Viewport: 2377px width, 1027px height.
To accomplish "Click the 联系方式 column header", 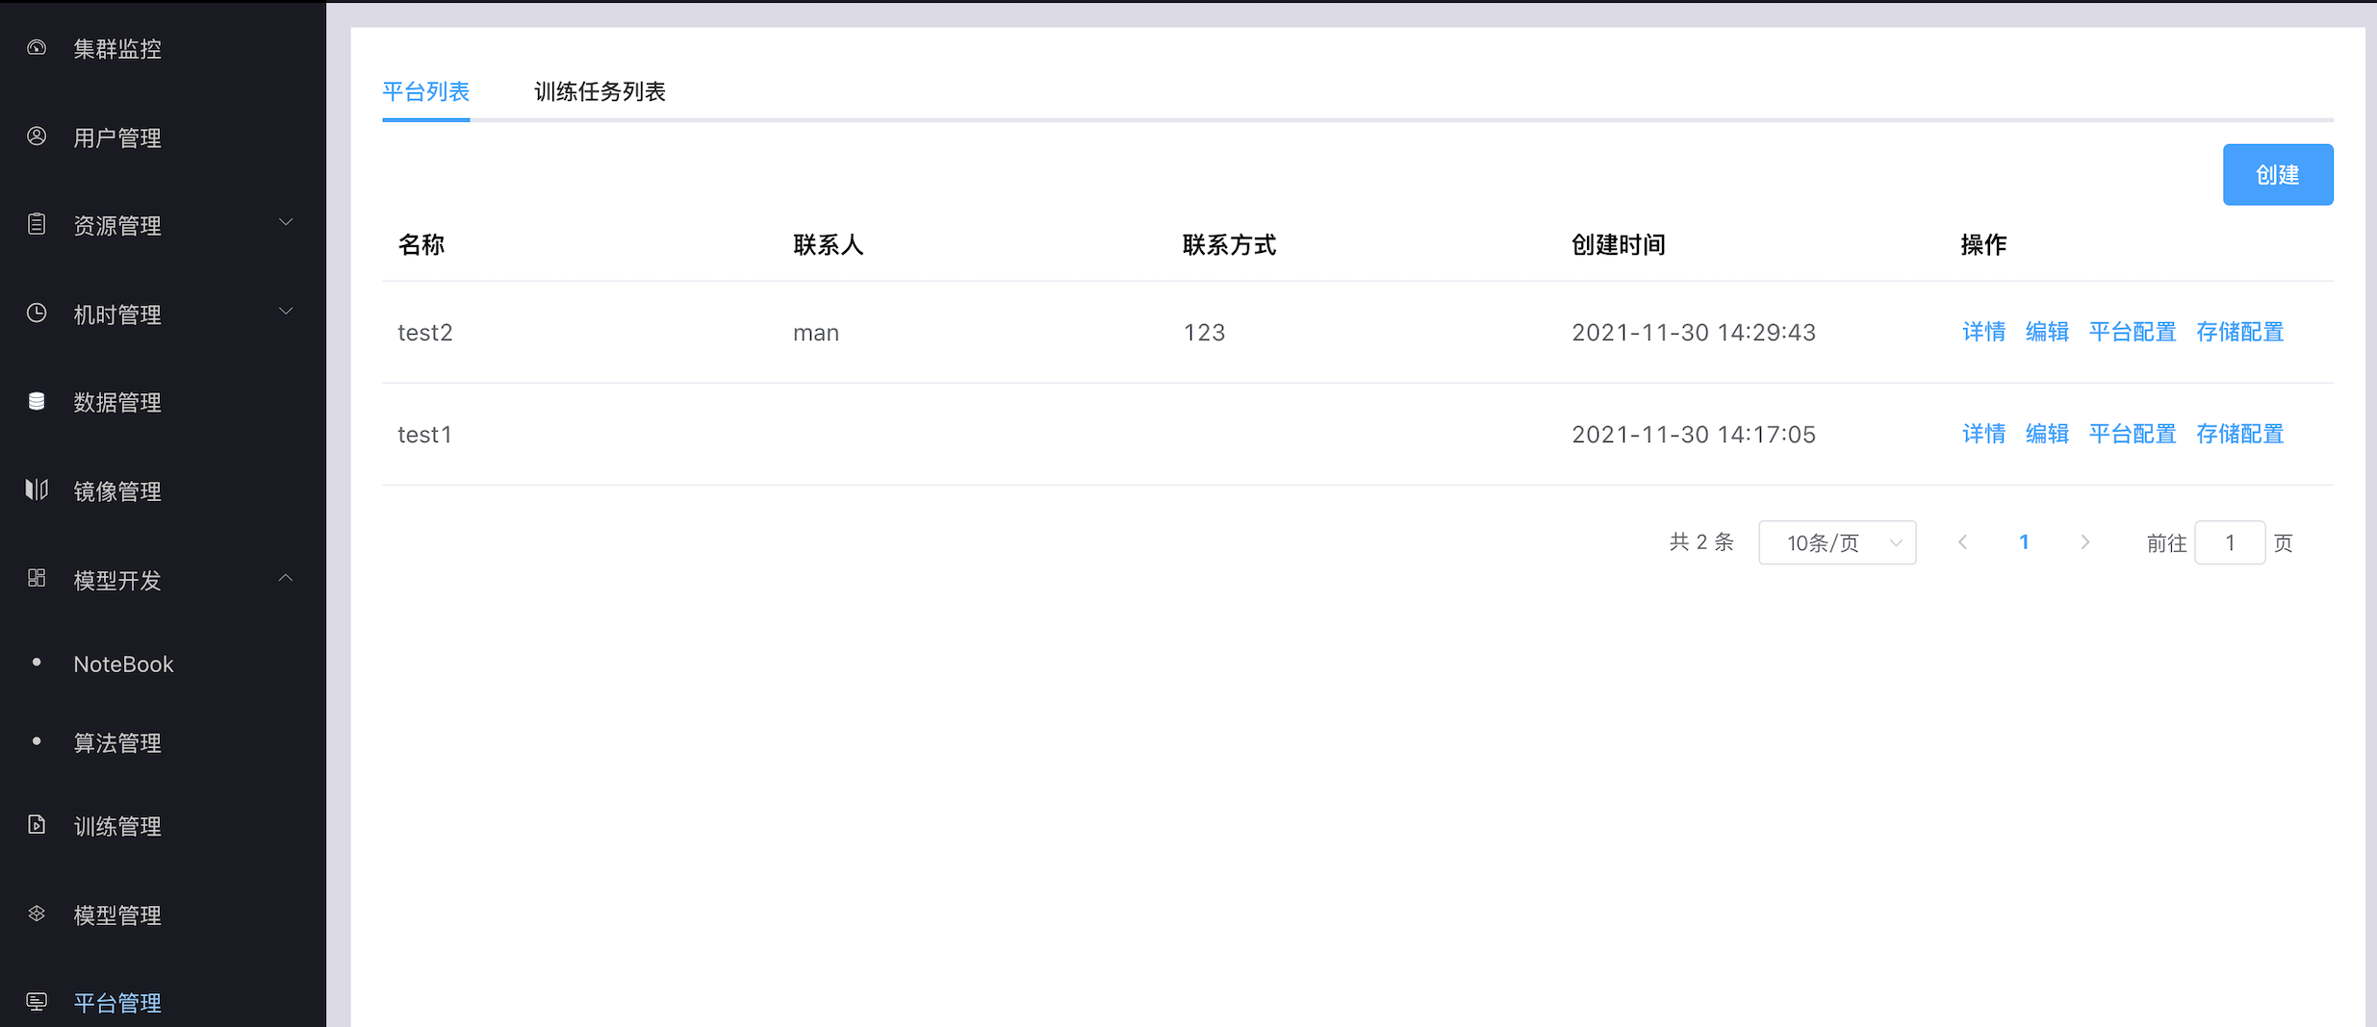I will pos(1229,244).
